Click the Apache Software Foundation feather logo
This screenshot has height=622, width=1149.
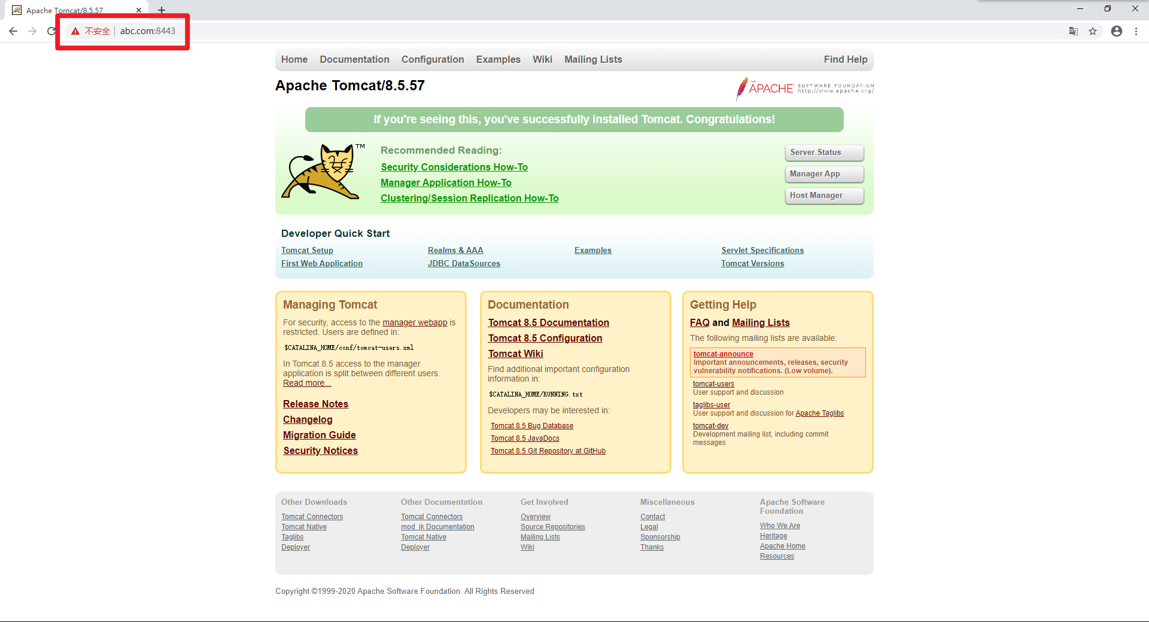805,89
